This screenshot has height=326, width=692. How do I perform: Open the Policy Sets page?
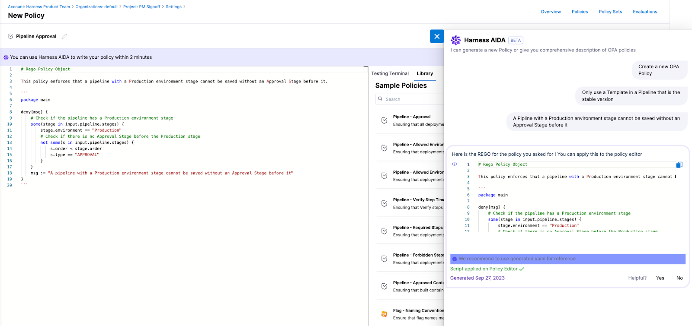610,12
